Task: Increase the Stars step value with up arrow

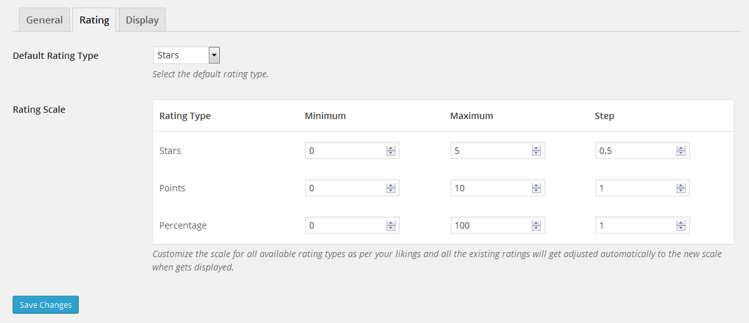Action: coord(681,148)
